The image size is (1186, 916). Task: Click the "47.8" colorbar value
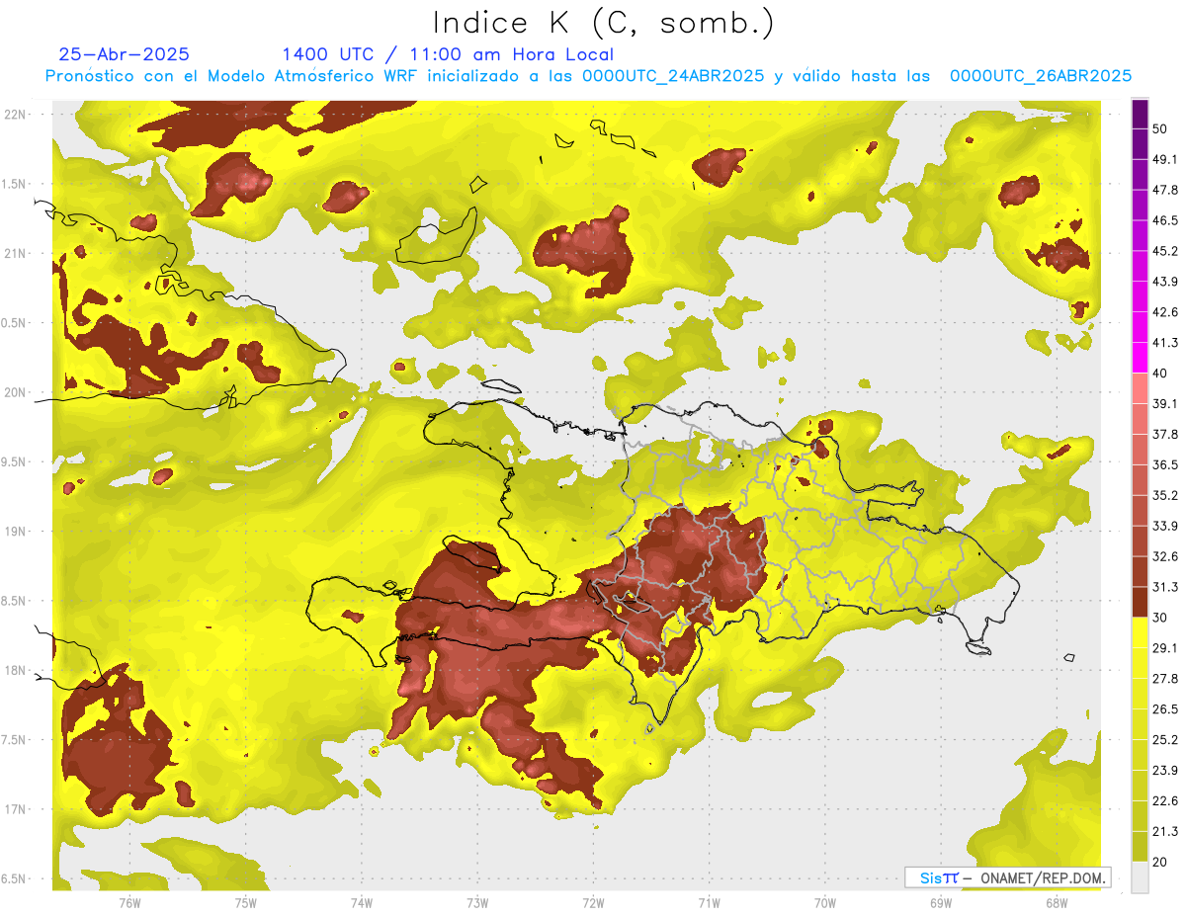1165,190
